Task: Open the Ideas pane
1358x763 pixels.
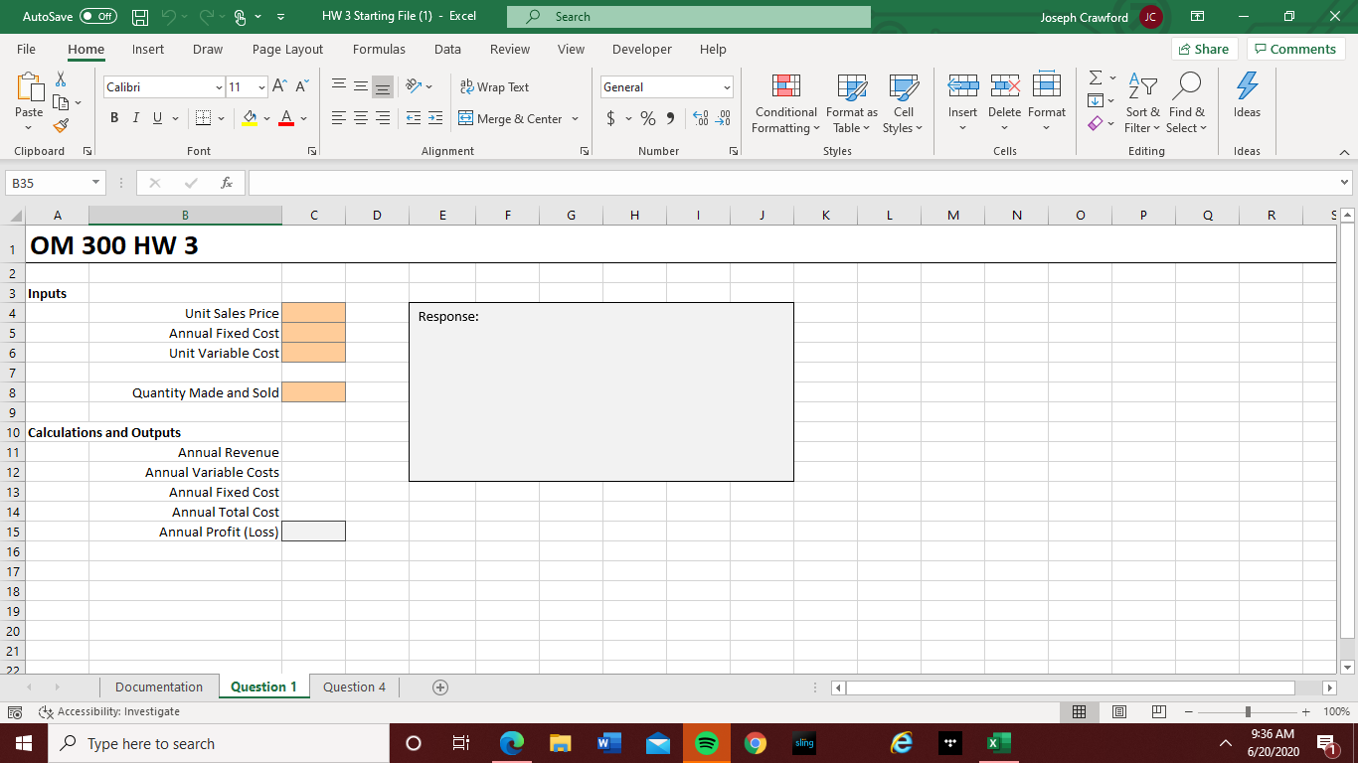Action: coord(1247,96)
